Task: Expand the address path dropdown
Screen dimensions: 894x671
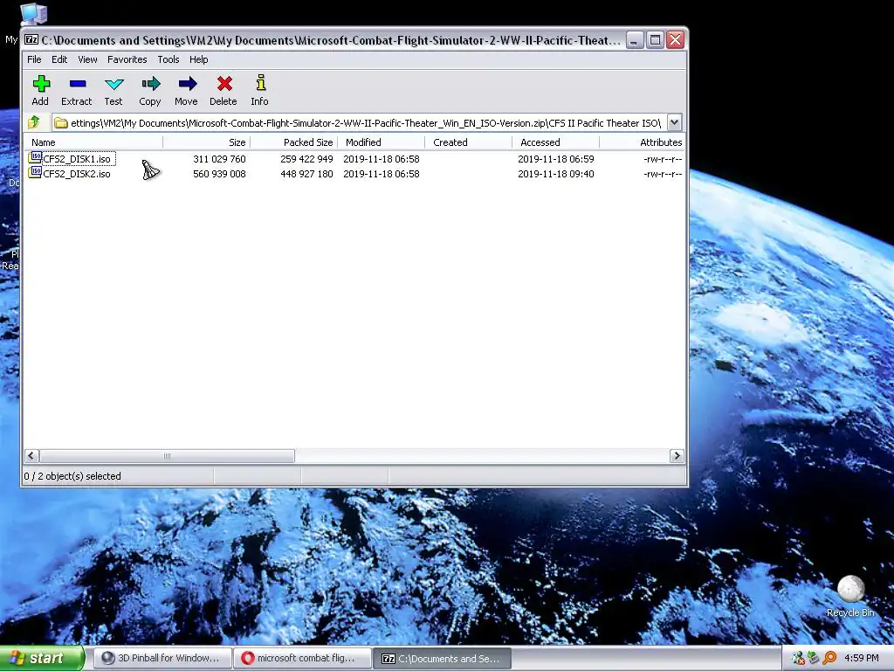Action: click(674, 122)
